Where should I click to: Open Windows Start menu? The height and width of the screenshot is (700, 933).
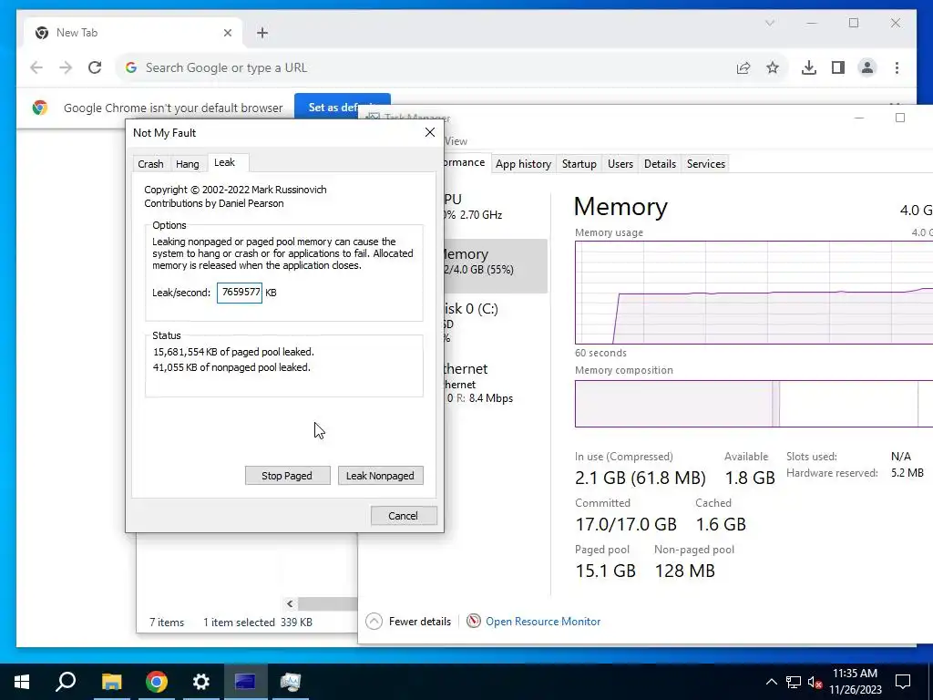(x=22, y=682)
